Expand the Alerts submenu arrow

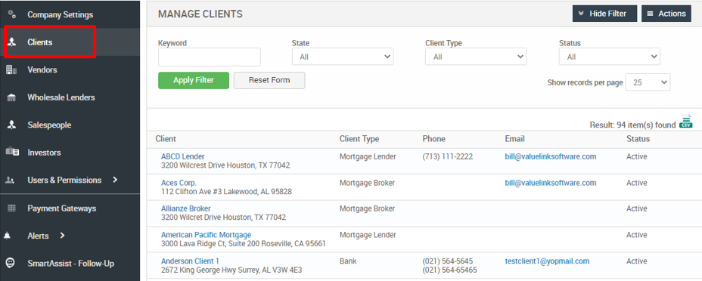(62, 236)
